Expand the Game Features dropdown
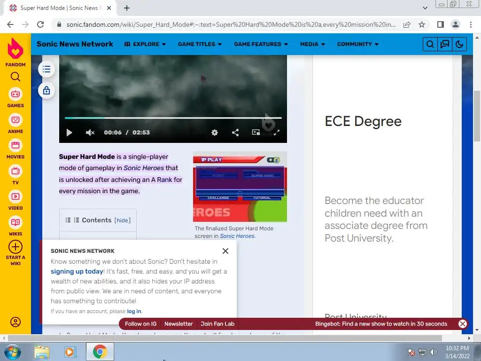481x361 pixels. pos(261,44)
